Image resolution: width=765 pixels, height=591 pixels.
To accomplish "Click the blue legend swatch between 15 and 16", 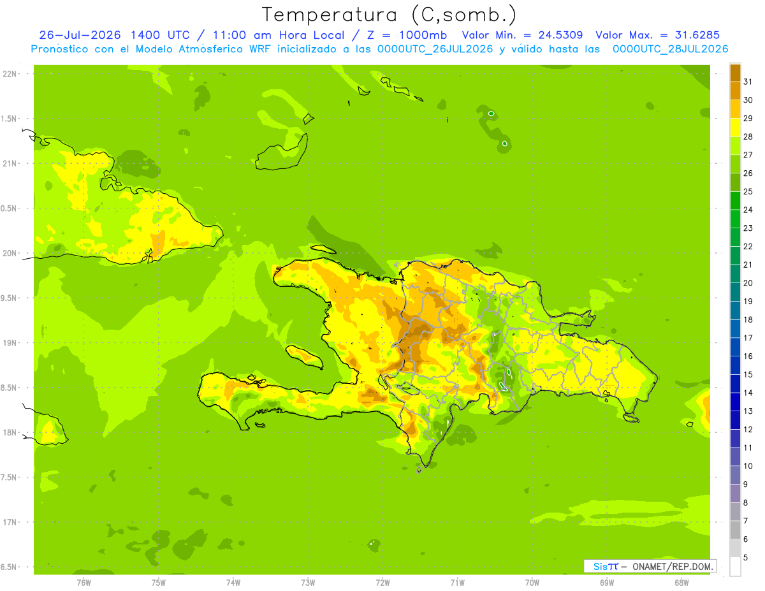I will [x=735, y=365].
